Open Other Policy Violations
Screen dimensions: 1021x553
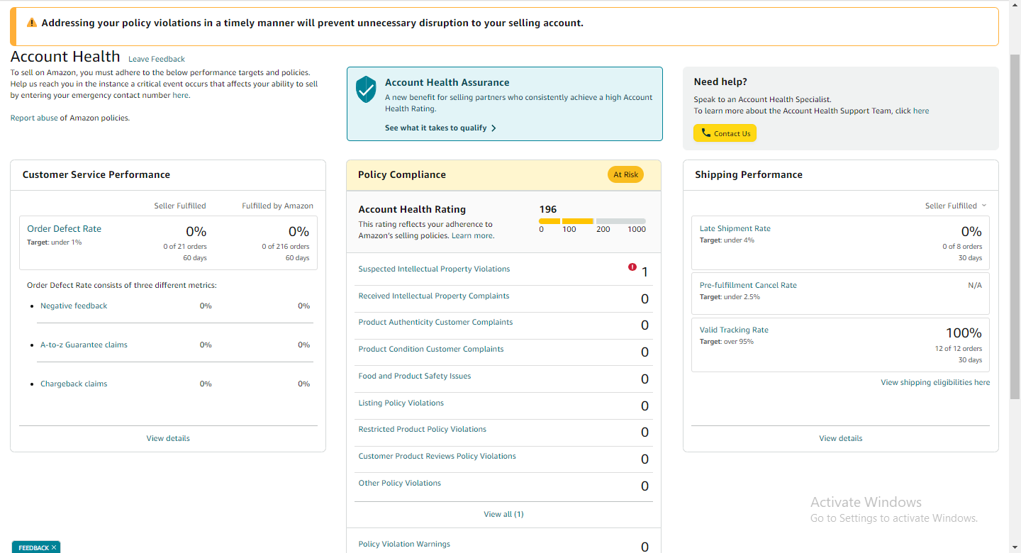[x=400, y=483]
